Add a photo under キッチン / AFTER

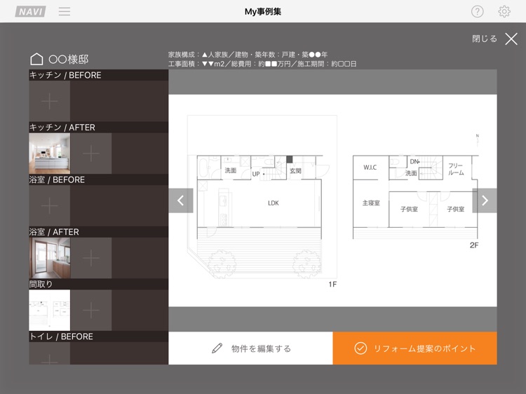91,154
